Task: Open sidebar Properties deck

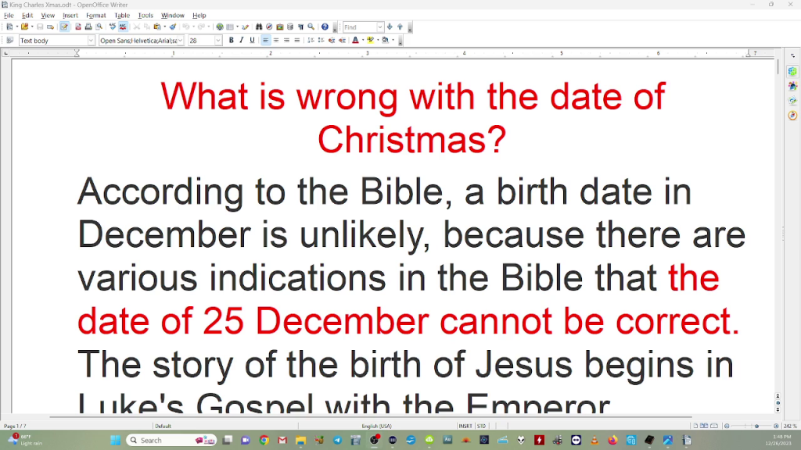Action: tap(792, 71)
